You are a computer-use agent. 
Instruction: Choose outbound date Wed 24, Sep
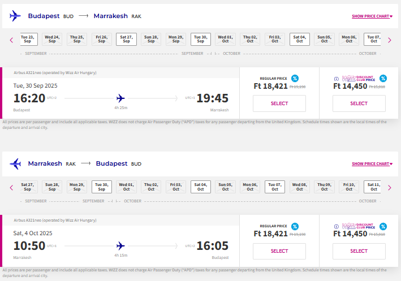tap(52, 39)
